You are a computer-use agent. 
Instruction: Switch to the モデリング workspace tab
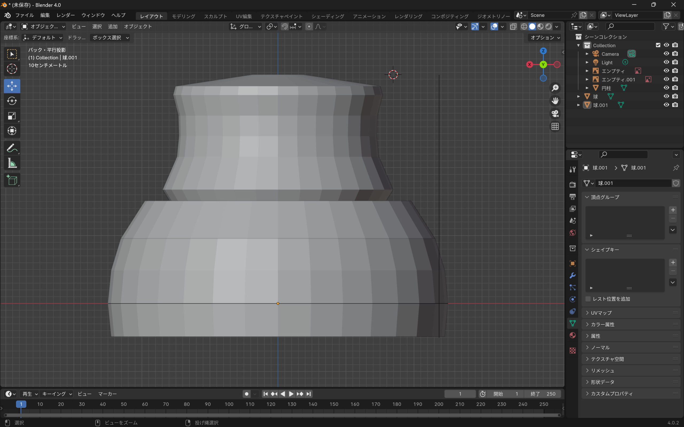pos(184,16)
